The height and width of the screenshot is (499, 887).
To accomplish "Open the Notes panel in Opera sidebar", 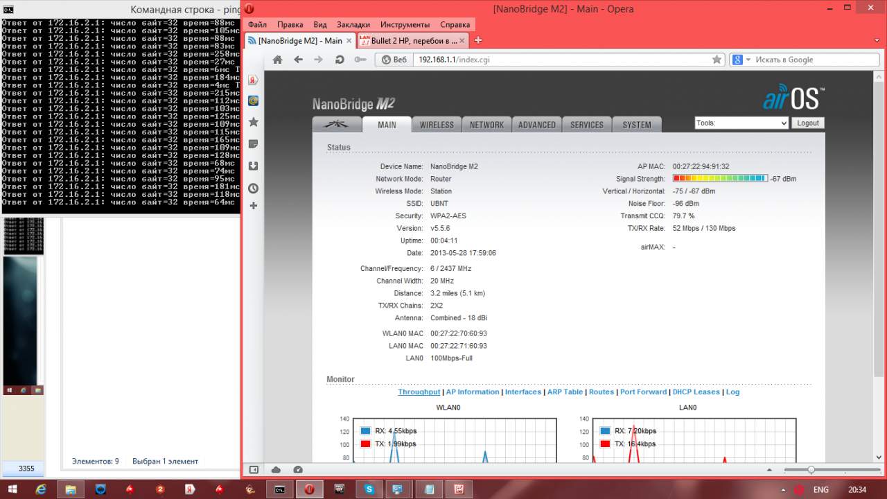I will click(x=254, y=144).
